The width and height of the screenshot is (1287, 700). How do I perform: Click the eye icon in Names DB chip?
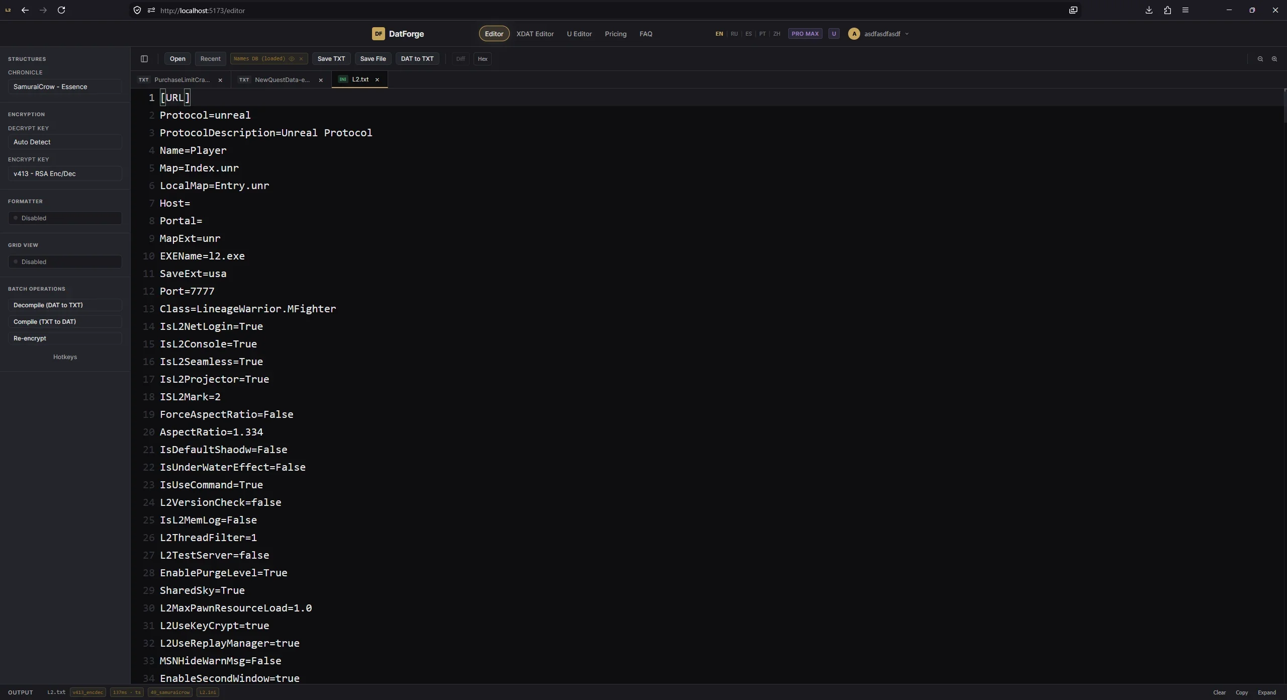click(292, 59)
